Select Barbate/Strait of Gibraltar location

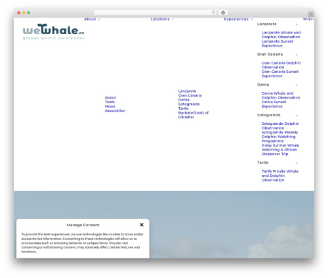pos(194,115)
